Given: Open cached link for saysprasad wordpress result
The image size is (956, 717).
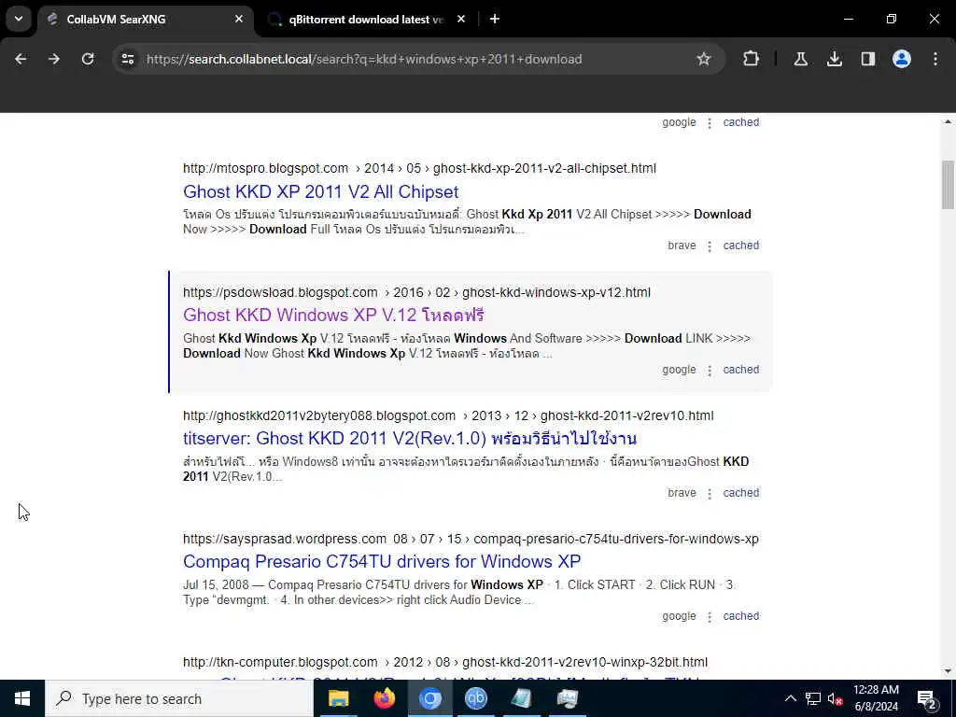Looking at the screenshot, I should click(x=740, y=616).
